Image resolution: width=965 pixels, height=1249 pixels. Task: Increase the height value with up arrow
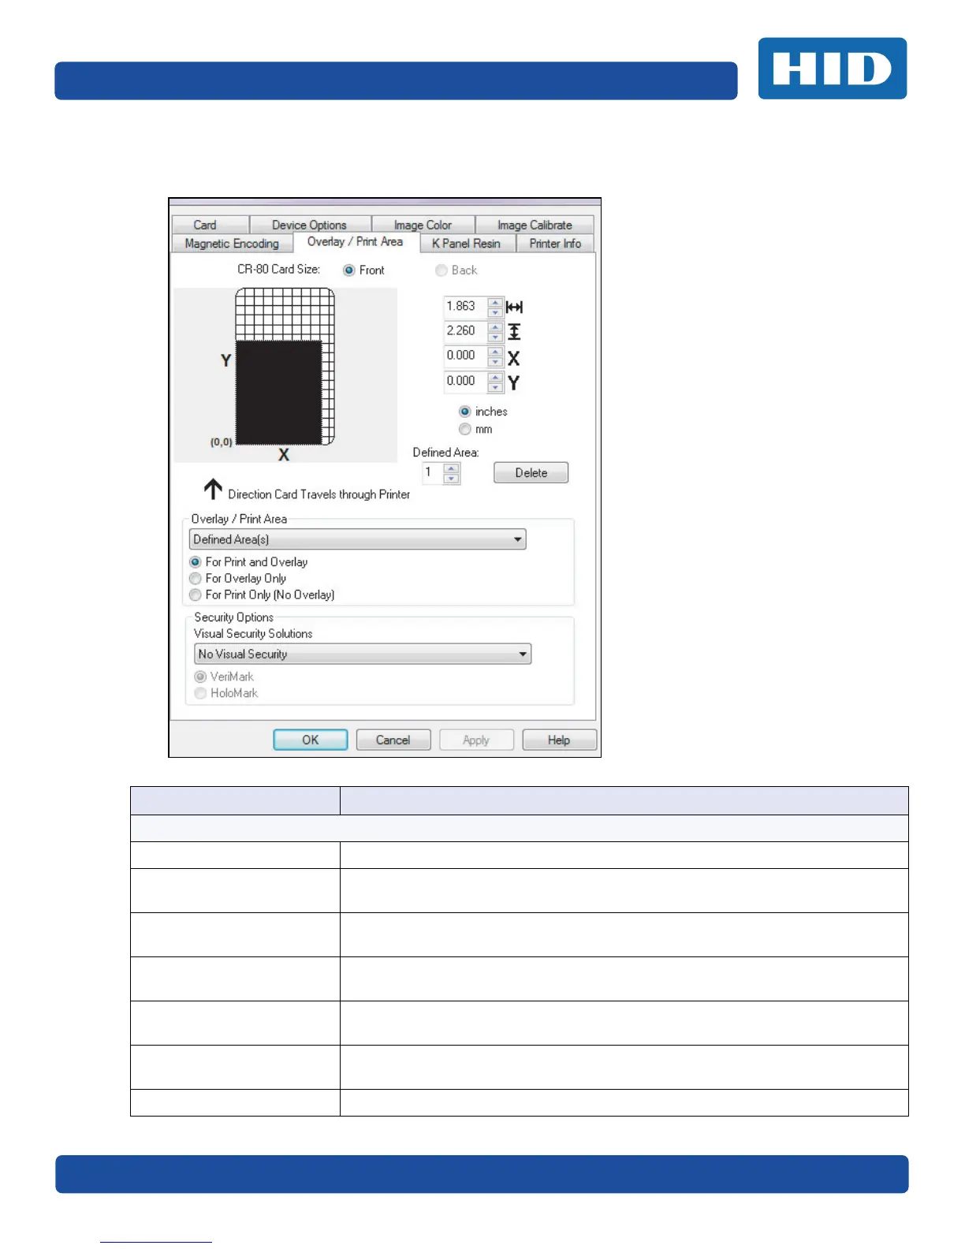(x=495, y=327)
